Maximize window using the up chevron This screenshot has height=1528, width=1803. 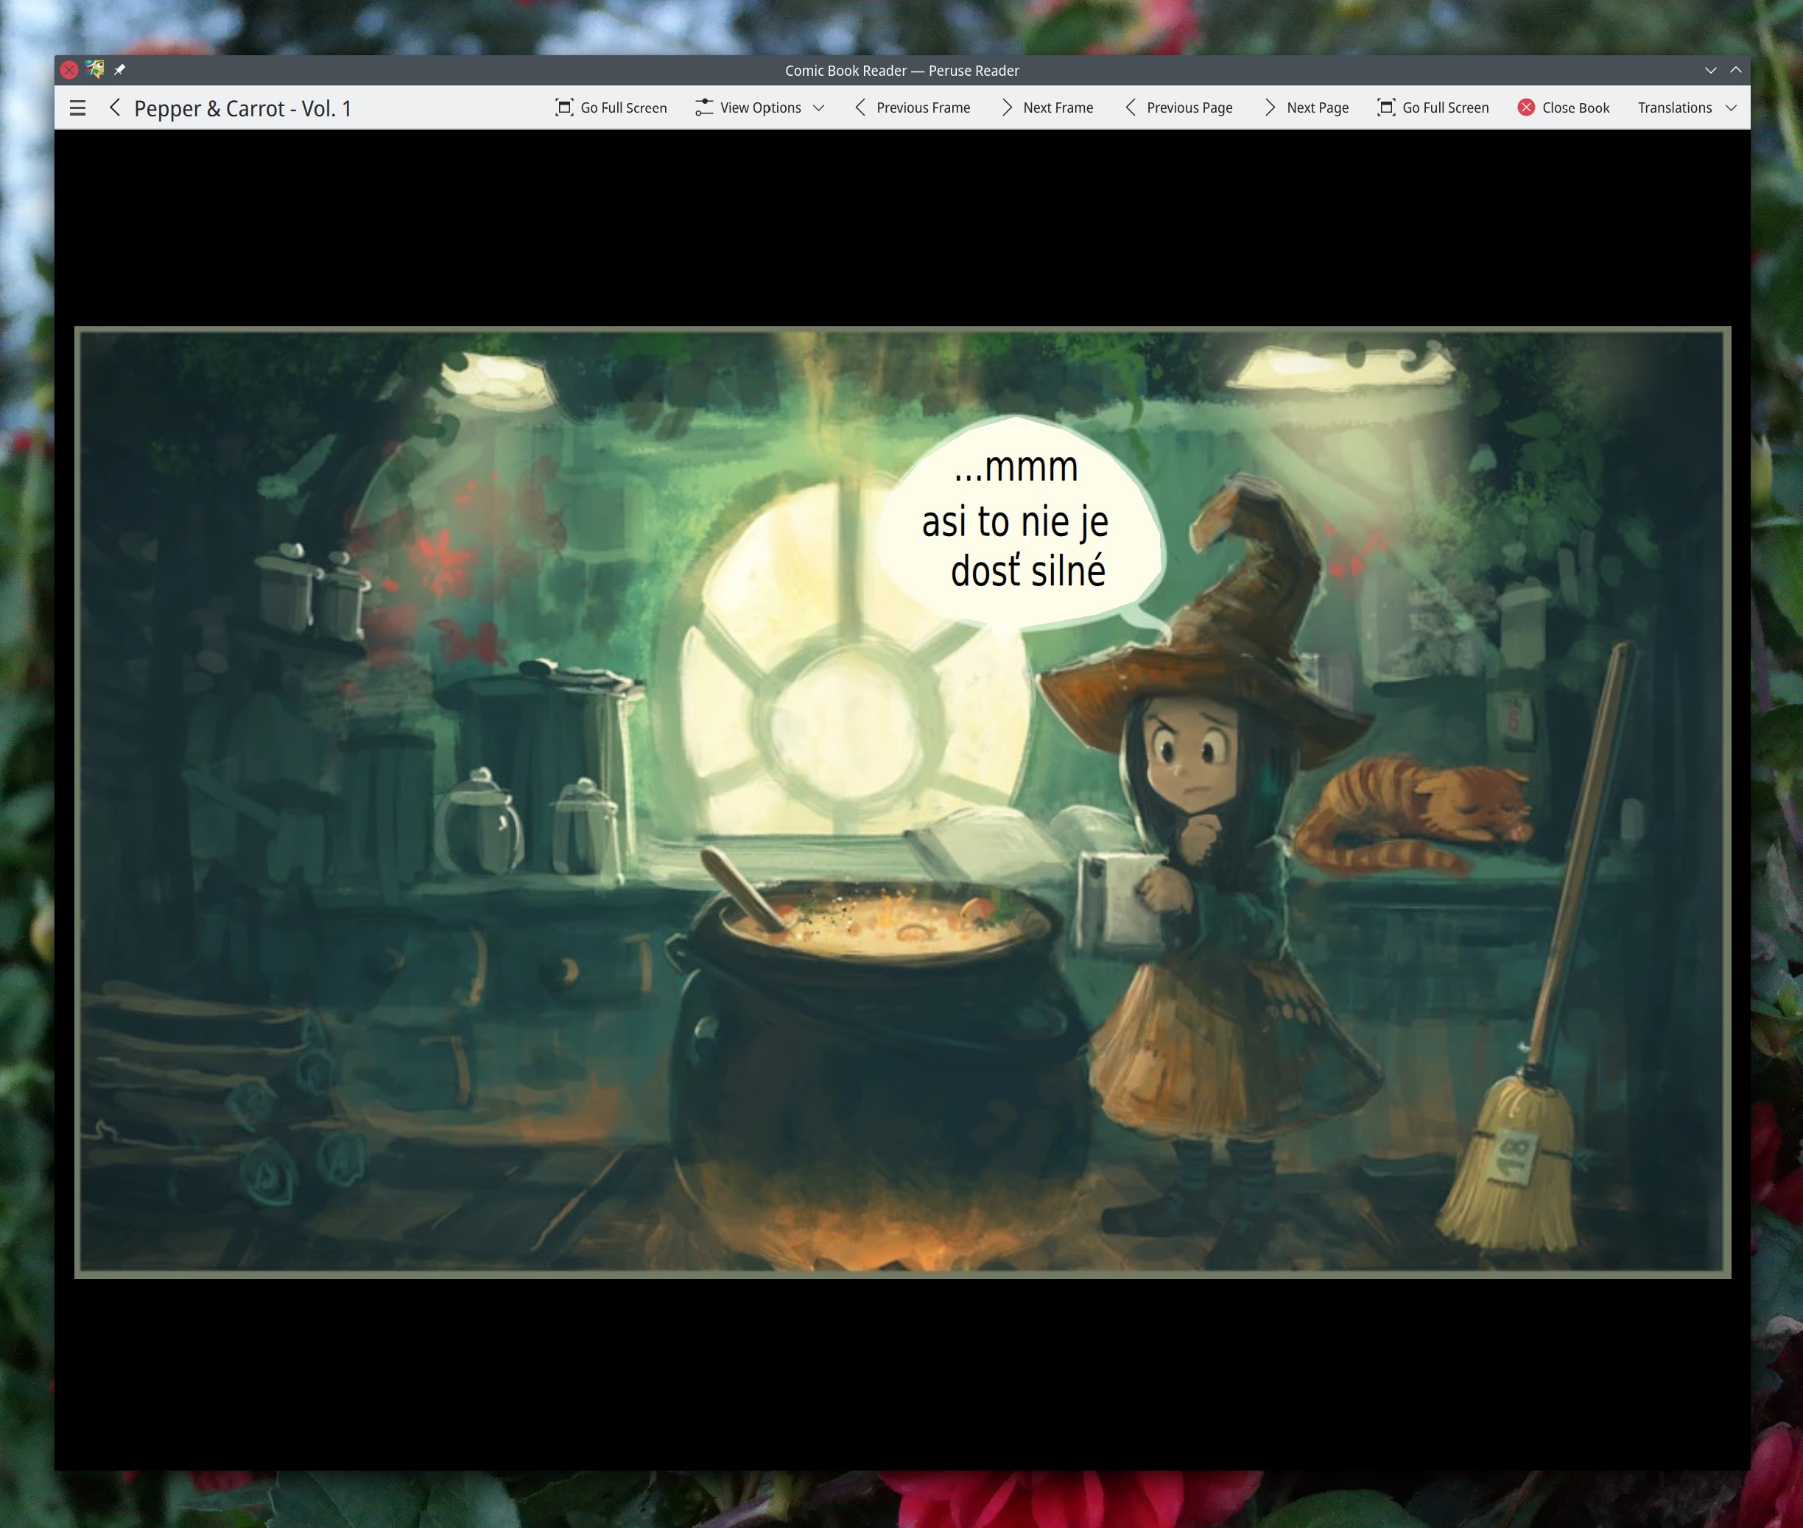[x=1735, y=70]
